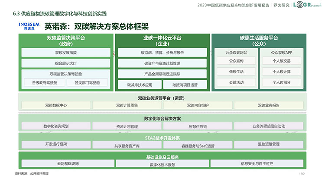
Task: Click the 碳惠生活服务平台 (公众) header
Action: 259,41
